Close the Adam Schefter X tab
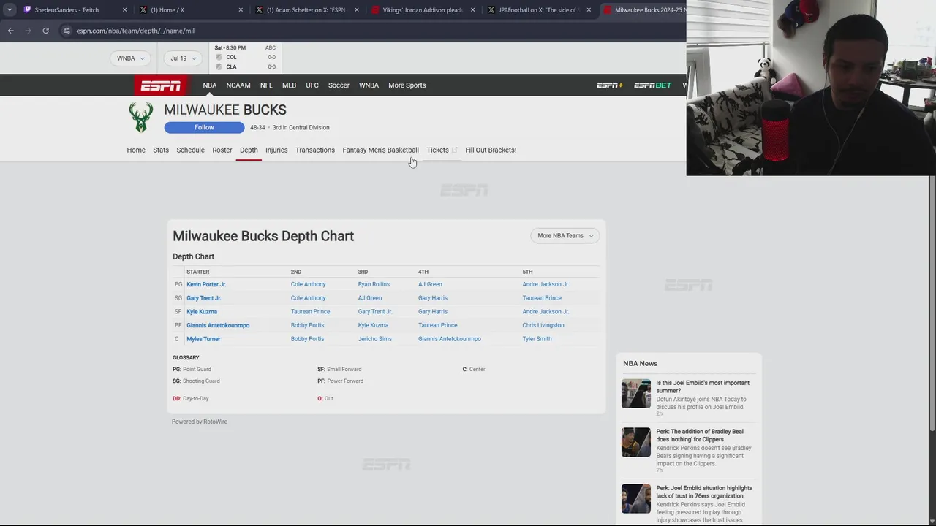 click(357, 10)
